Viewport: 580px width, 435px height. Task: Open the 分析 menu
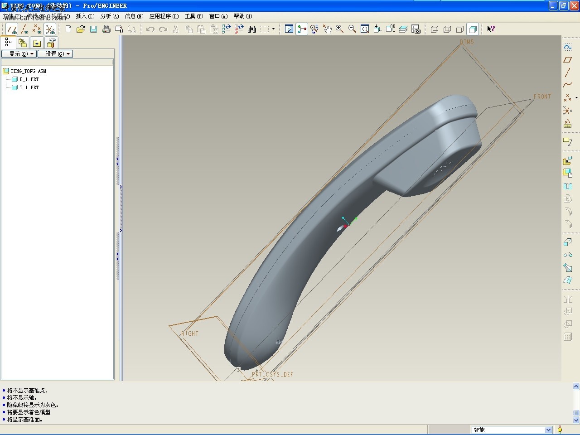pos(109,16)
